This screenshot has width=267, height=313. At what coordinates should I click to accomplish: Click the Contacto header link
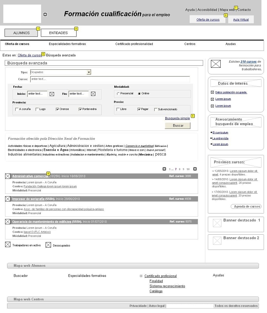pos(244,9)
